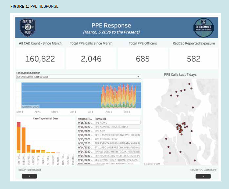Click the March 5, 2020 marker on the timeline
The width and height of the screenshot is (229, 189).
click(31, 106)
